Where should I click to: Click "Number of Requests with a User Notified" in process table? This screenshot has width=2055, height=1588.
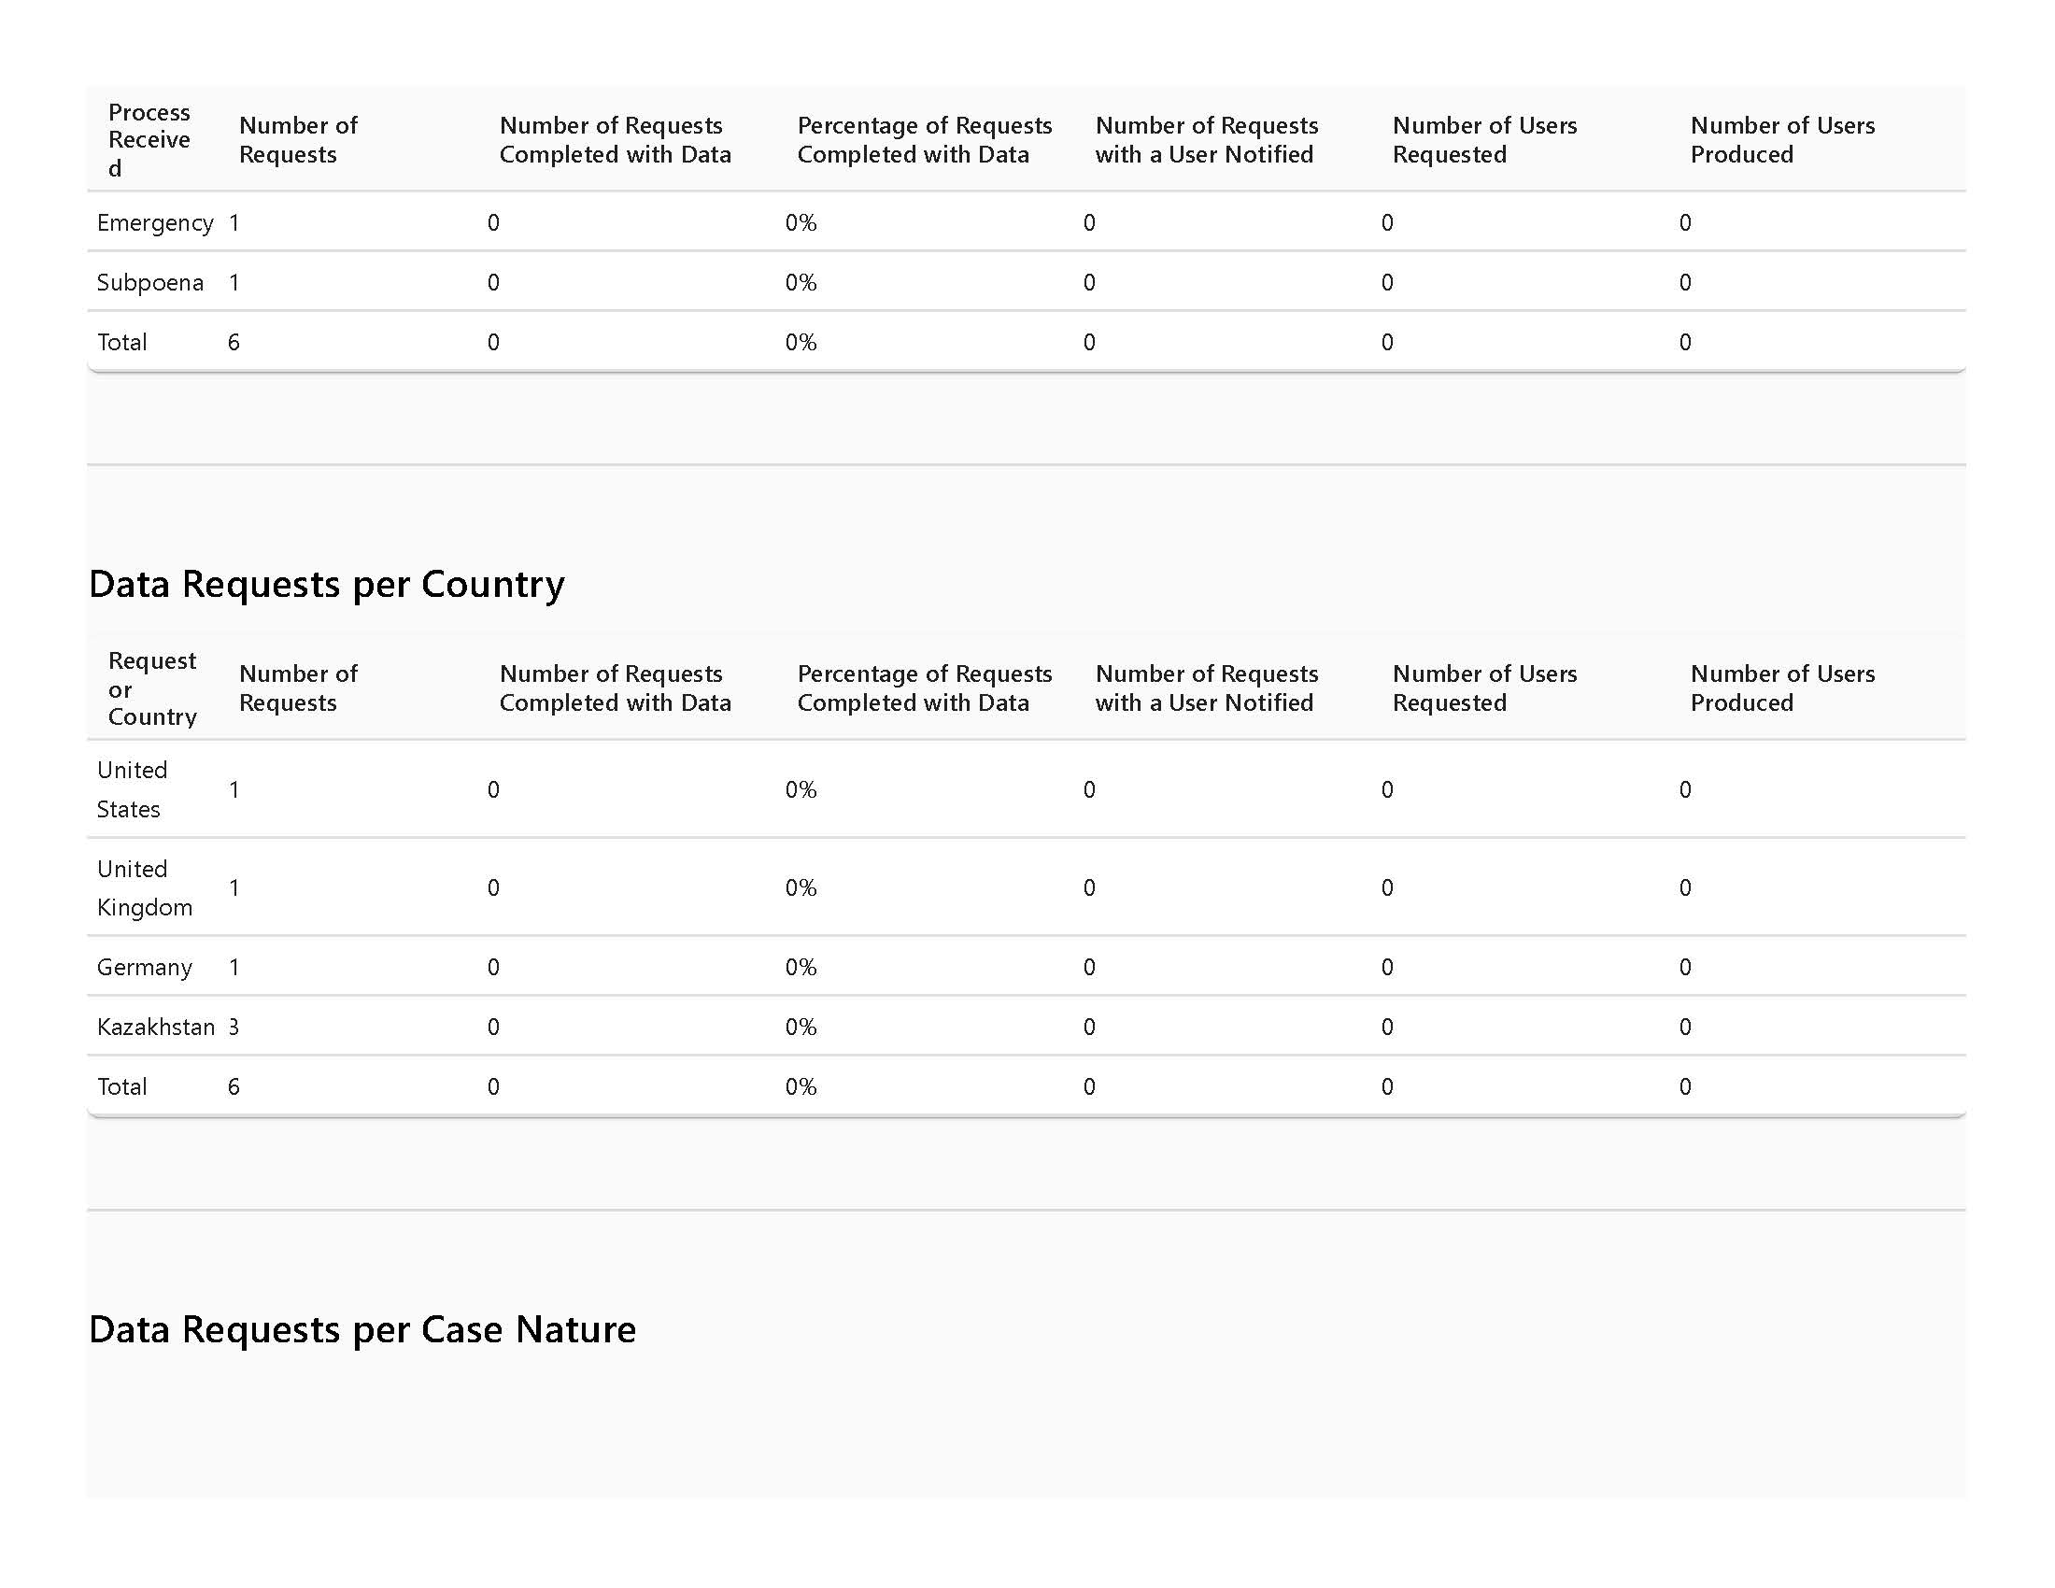click(x=1206, y=140)
